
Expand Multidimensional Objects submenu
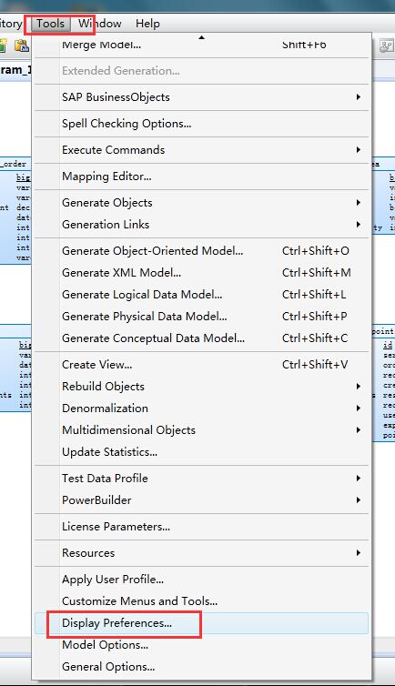coord(201,430)
